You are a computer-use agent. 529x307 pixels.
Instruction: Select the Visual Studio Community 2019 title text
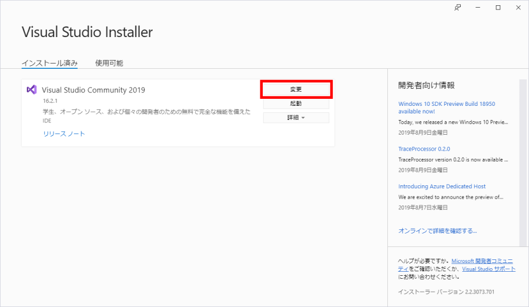click(x=93, y=90)
